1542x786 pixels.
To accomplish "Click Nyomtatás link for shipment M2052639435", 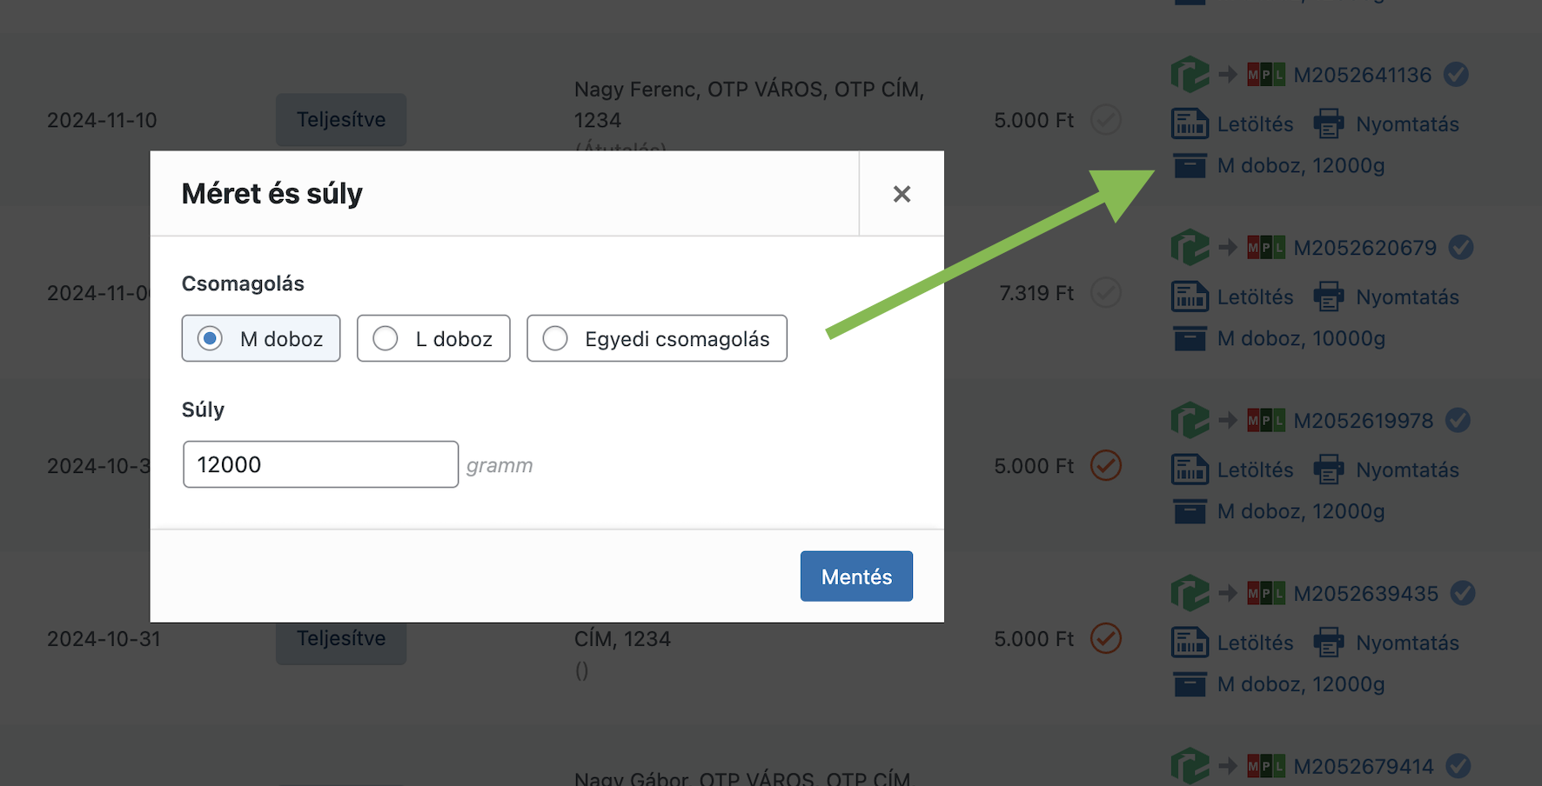I will pyautogui.click(x=1407, y=643).
